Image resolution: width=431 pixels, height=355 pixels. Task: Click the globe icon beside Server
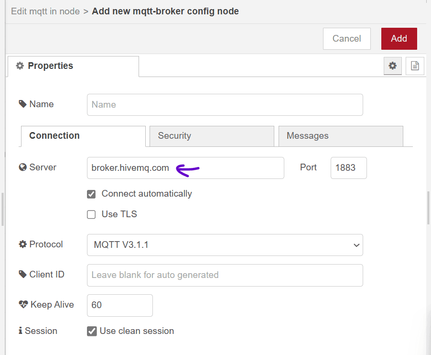click(22, 167)
